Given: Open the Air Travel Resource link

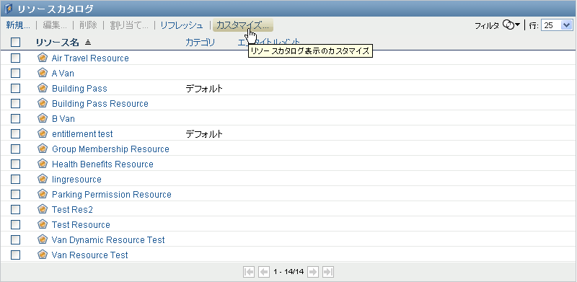Looking at the screenshot, I should point(90,58).
